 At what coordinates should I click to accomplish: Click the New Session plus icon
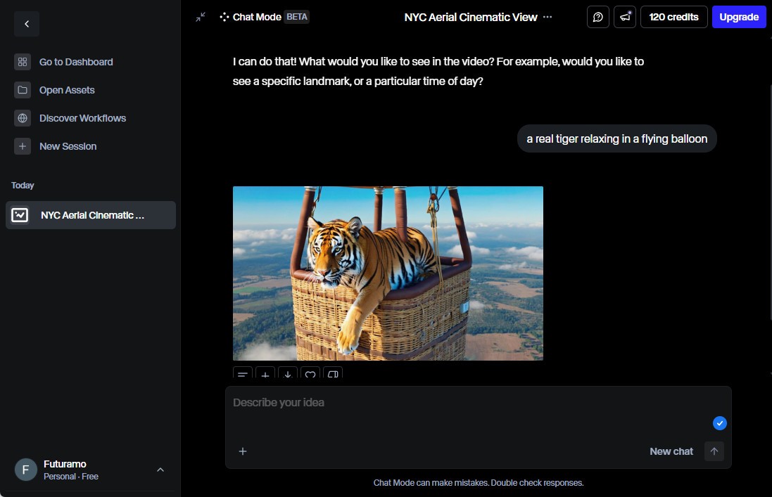point(22,146)
